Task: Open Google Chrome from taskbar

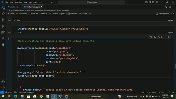Action: coord(41,96)
